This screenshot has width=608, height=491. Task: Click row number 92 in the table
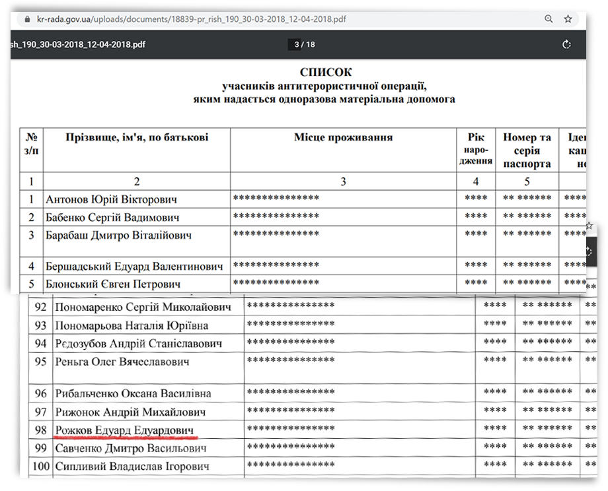tap(40, 307)
